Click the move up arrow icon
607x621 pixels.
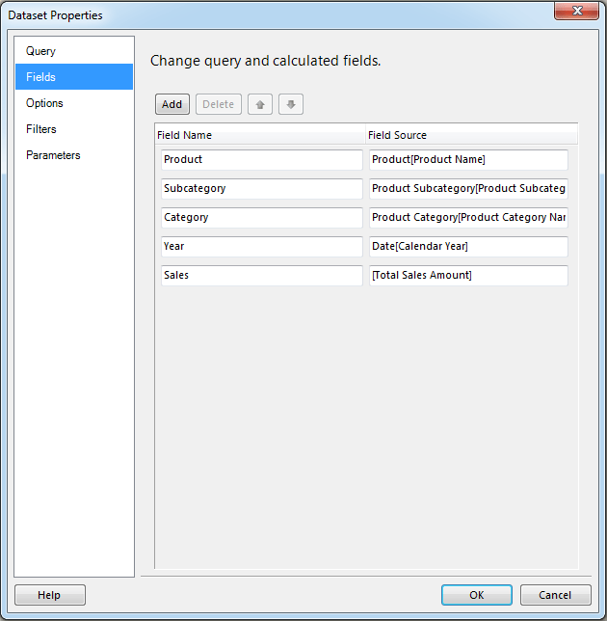pyautogui.click(x=260, y=104)
